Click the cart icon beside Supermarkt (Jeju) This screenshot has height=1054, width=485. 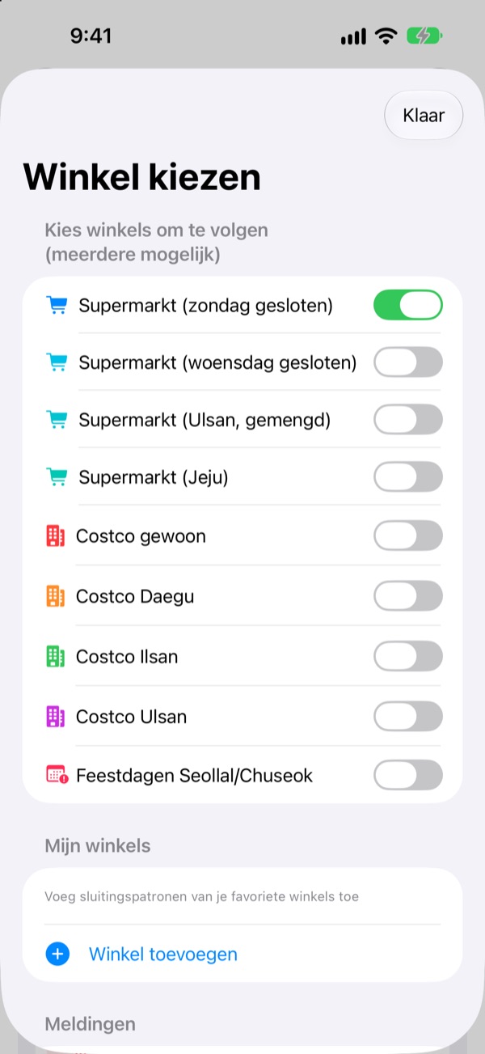[x=57, y=477]
